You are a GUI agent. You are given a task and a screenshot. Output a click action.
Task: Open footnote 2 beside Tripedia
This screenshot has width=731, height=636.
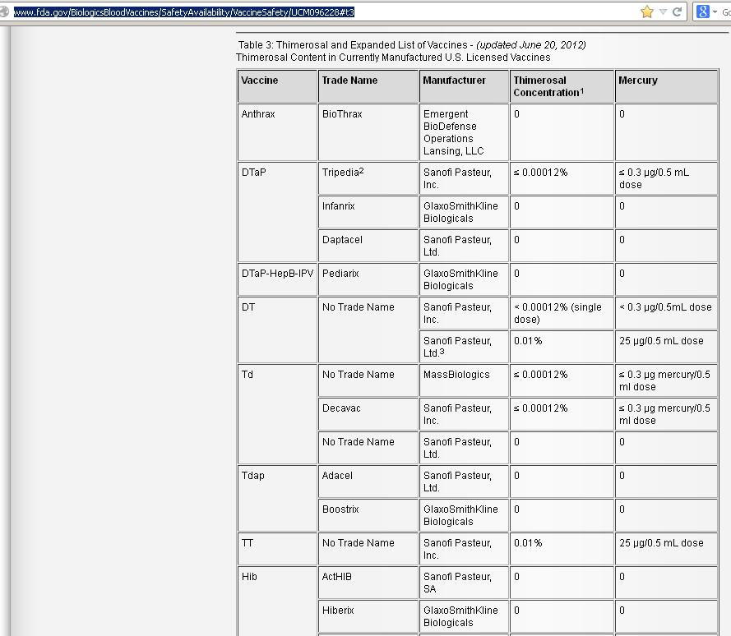pos(361,171)
